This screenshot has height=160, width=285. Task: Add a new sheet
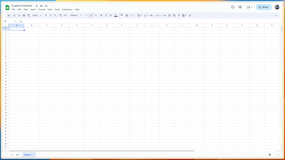[x=11, y=155]
